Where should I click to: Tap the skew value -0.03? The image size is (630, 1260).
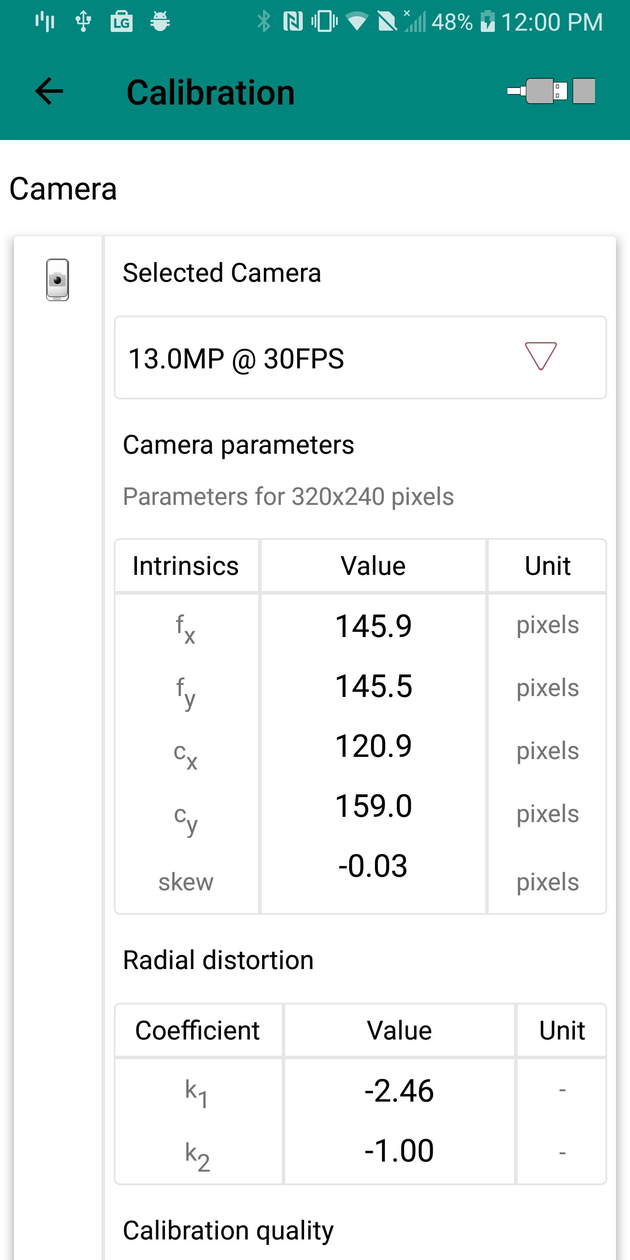coord(373,866)
